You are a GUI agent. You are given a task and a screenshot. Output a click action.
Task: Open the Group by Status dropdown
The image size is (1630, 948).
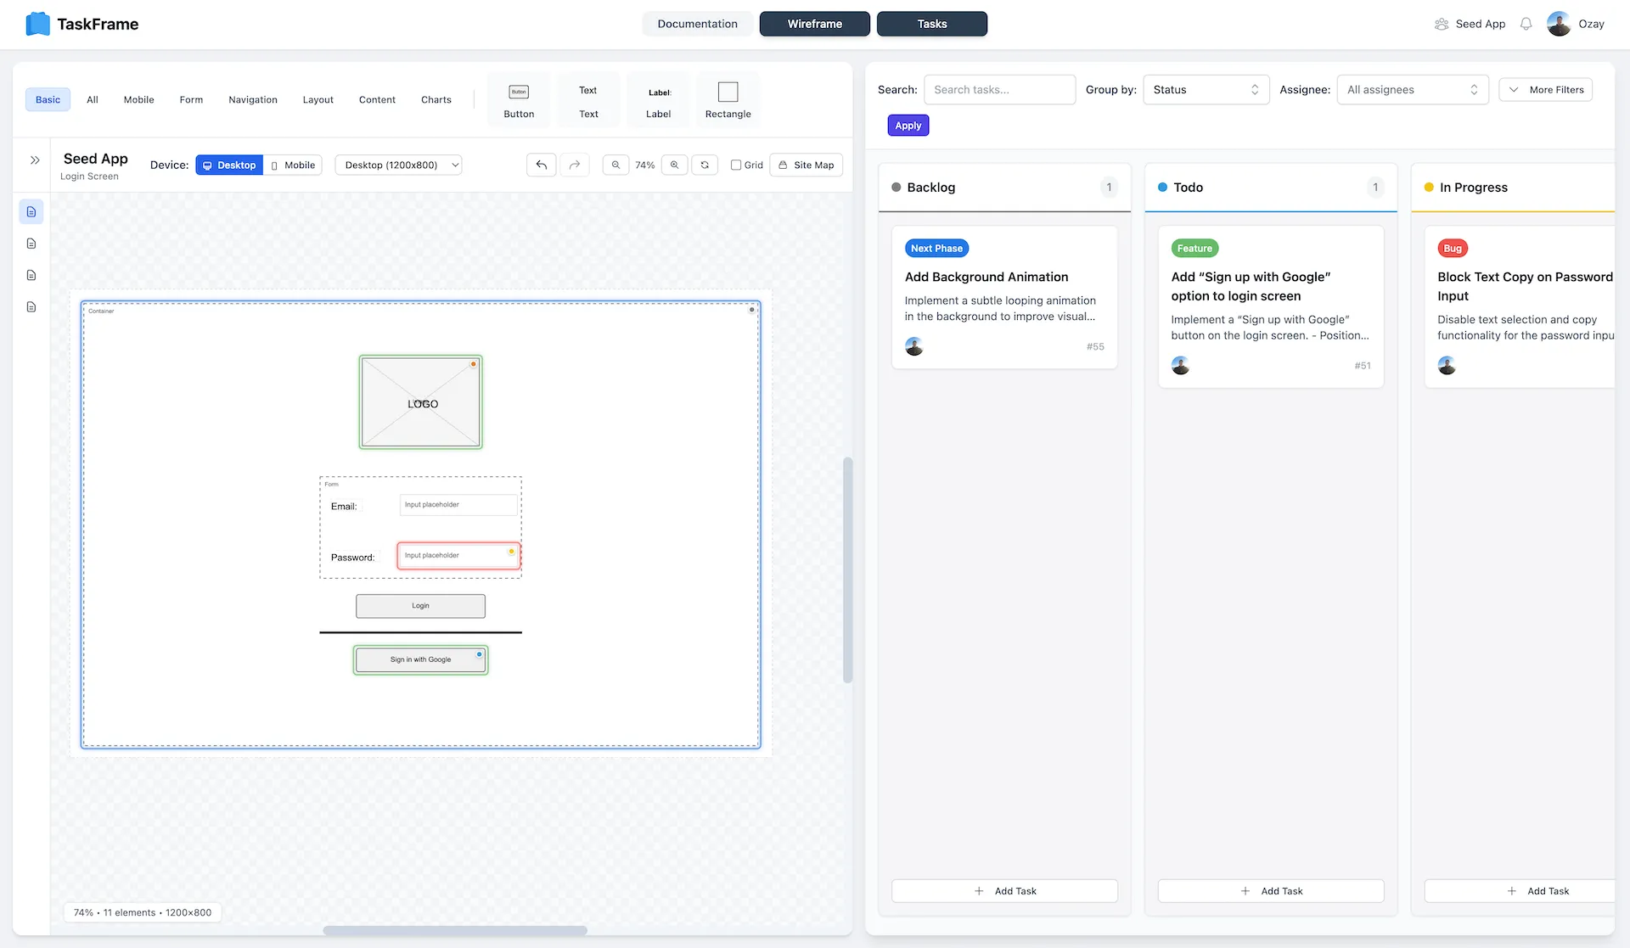pos(1206,89)
